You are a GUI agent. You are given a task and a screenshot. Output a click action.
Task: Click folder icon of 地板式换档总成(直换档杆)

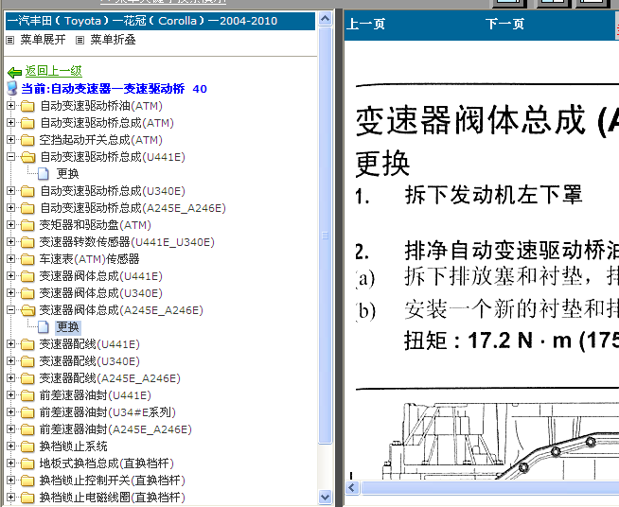[x=27, y=463]
